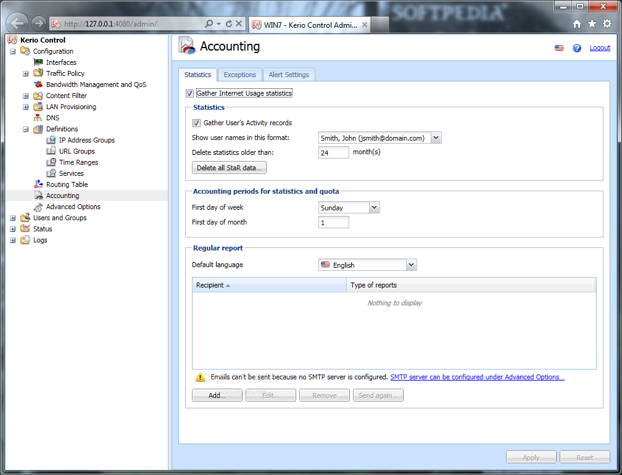This screenshot has height=475, width=622.
Task: Click the IP Address Groups icon
Action: click(x=51, y=140)
